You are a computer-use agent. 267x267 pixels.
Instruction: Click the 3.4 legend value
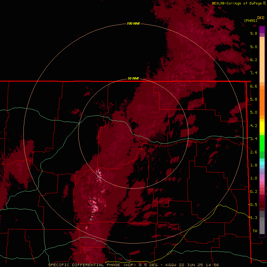tap(254, 139)
